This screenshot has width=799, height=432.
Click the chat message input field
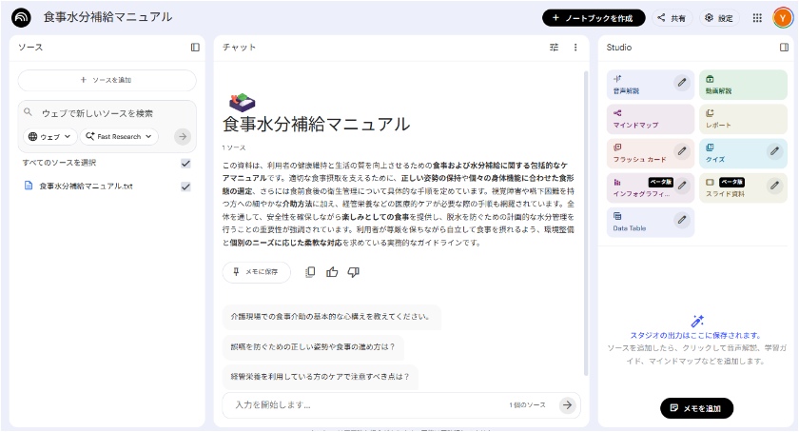click(x=366, y=404)
